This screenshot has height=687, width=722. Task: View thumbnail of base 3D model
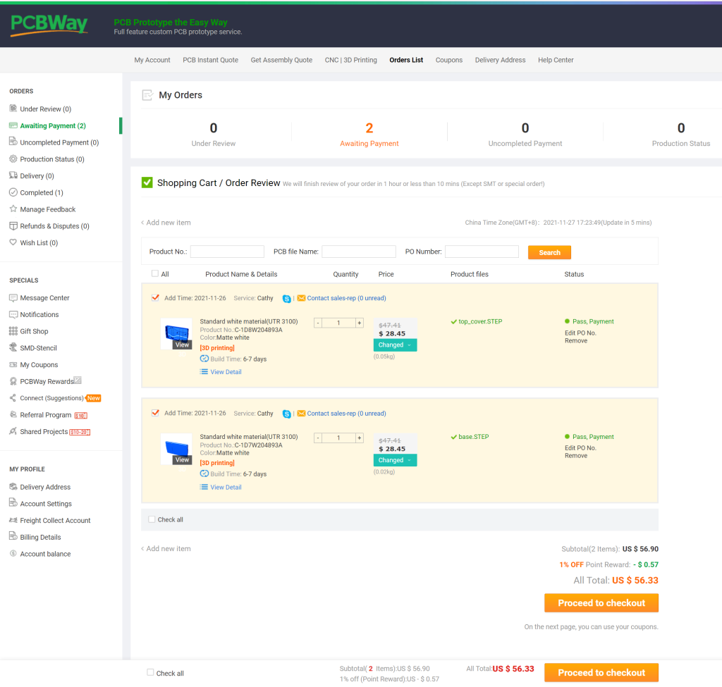pos(176,449)
